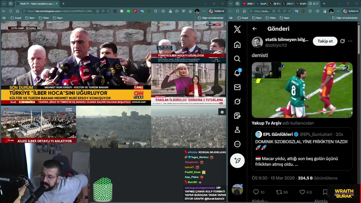Zoom icon in X browser address bar
This screenshot has width=361, height=203.
[279, 11]
